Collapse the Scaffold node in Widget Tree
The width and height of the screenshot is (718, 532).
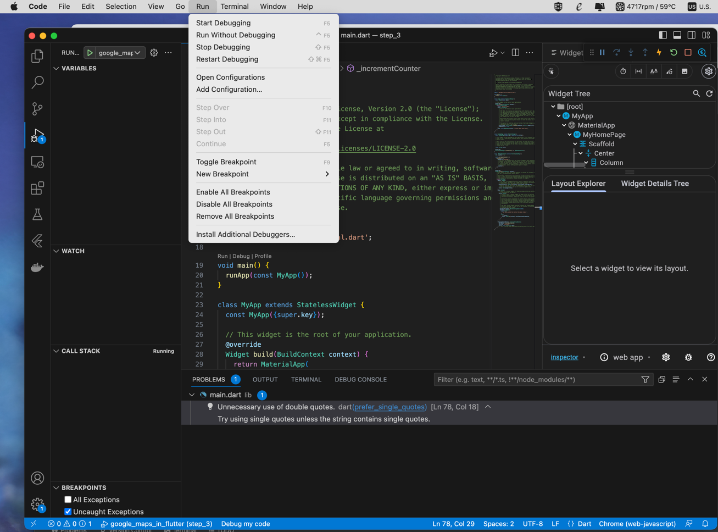(x=575, y=144)
